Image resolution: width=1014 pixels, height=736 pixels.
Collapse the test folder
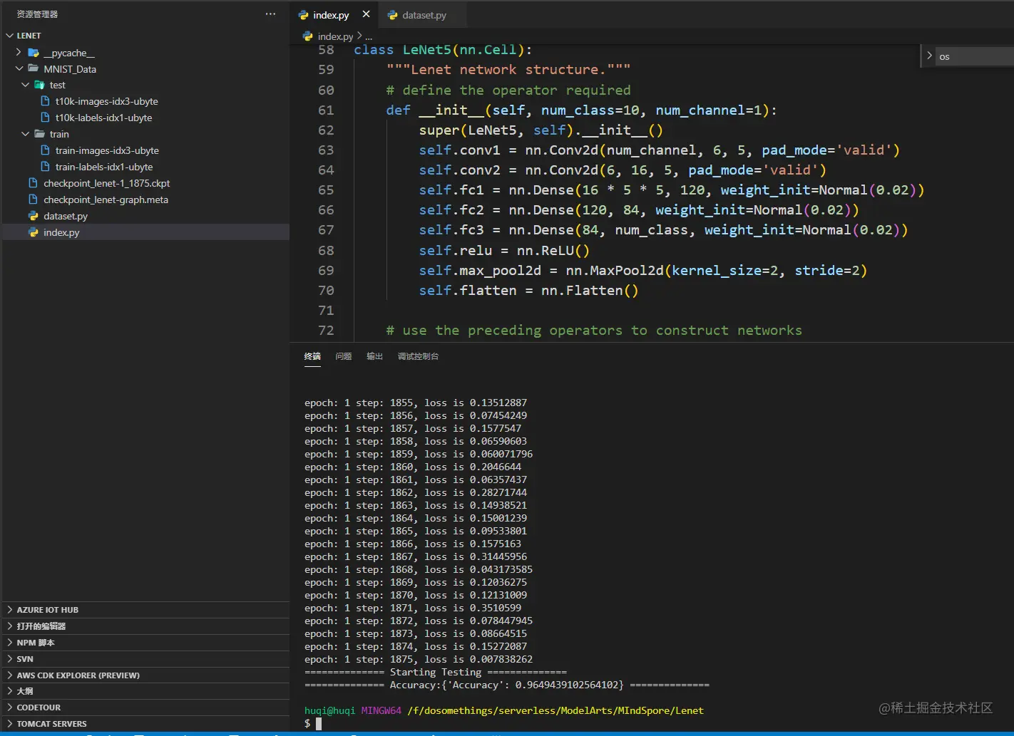coord(26,85)
